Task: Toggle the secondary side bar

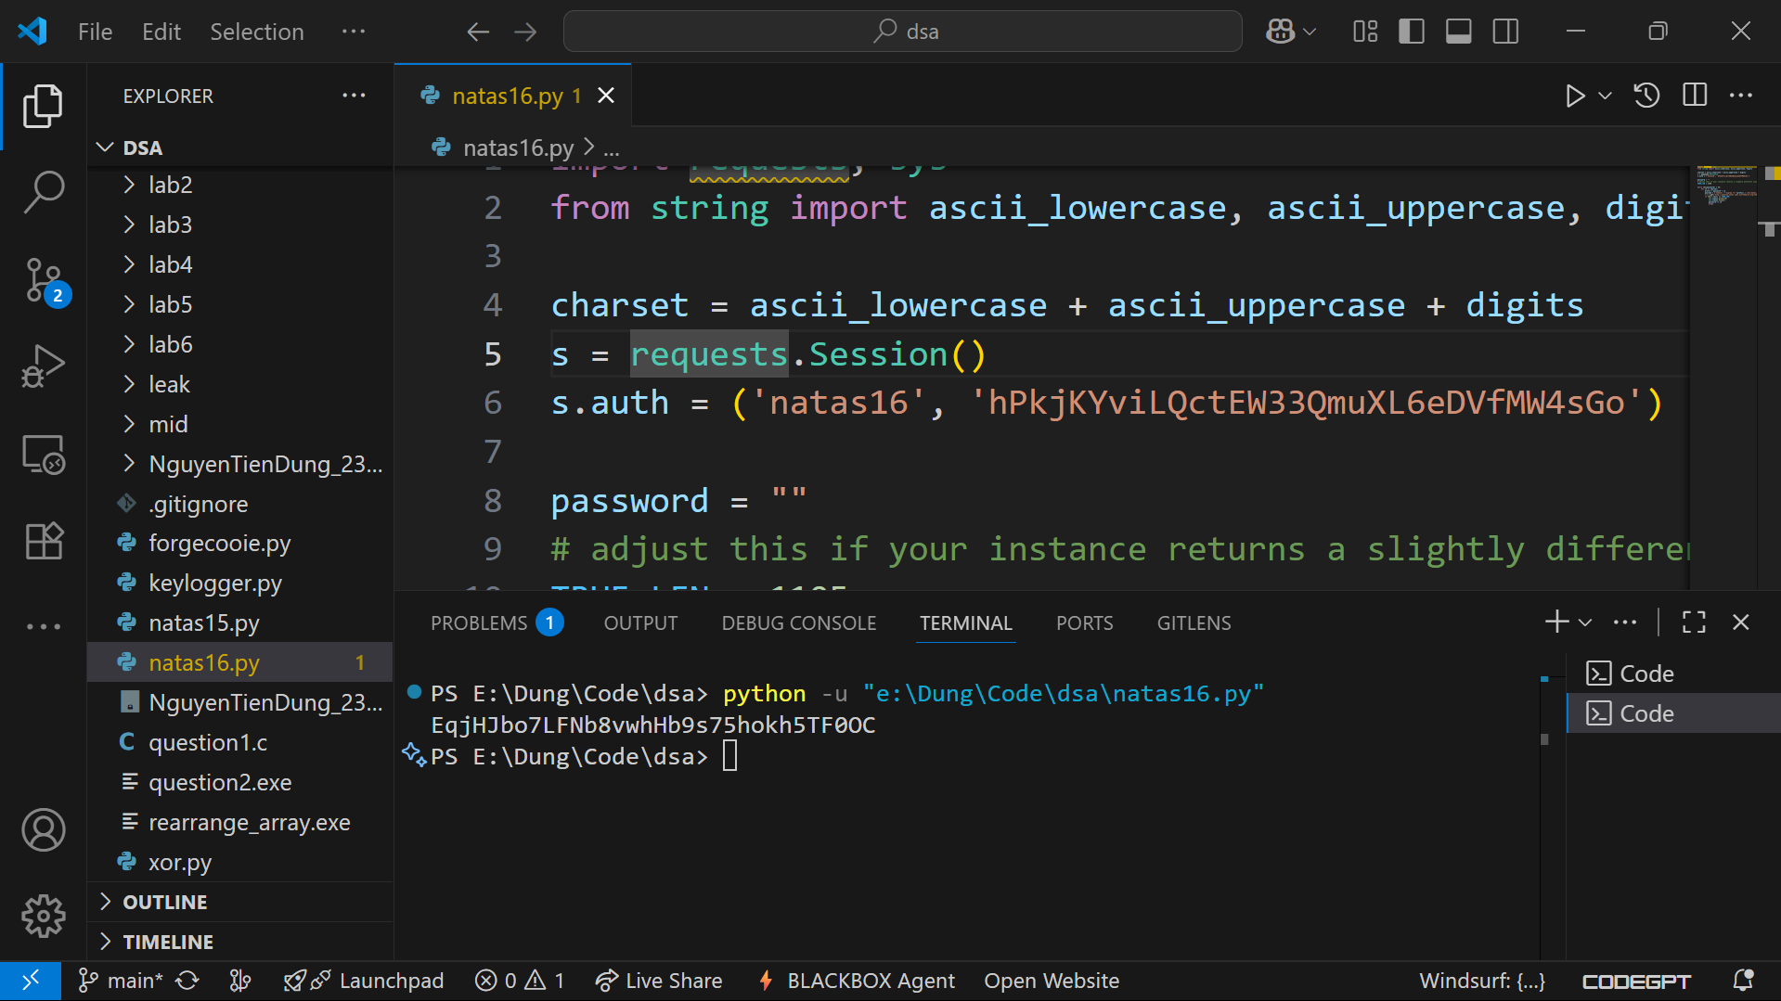Action: tap(1505, 32)
